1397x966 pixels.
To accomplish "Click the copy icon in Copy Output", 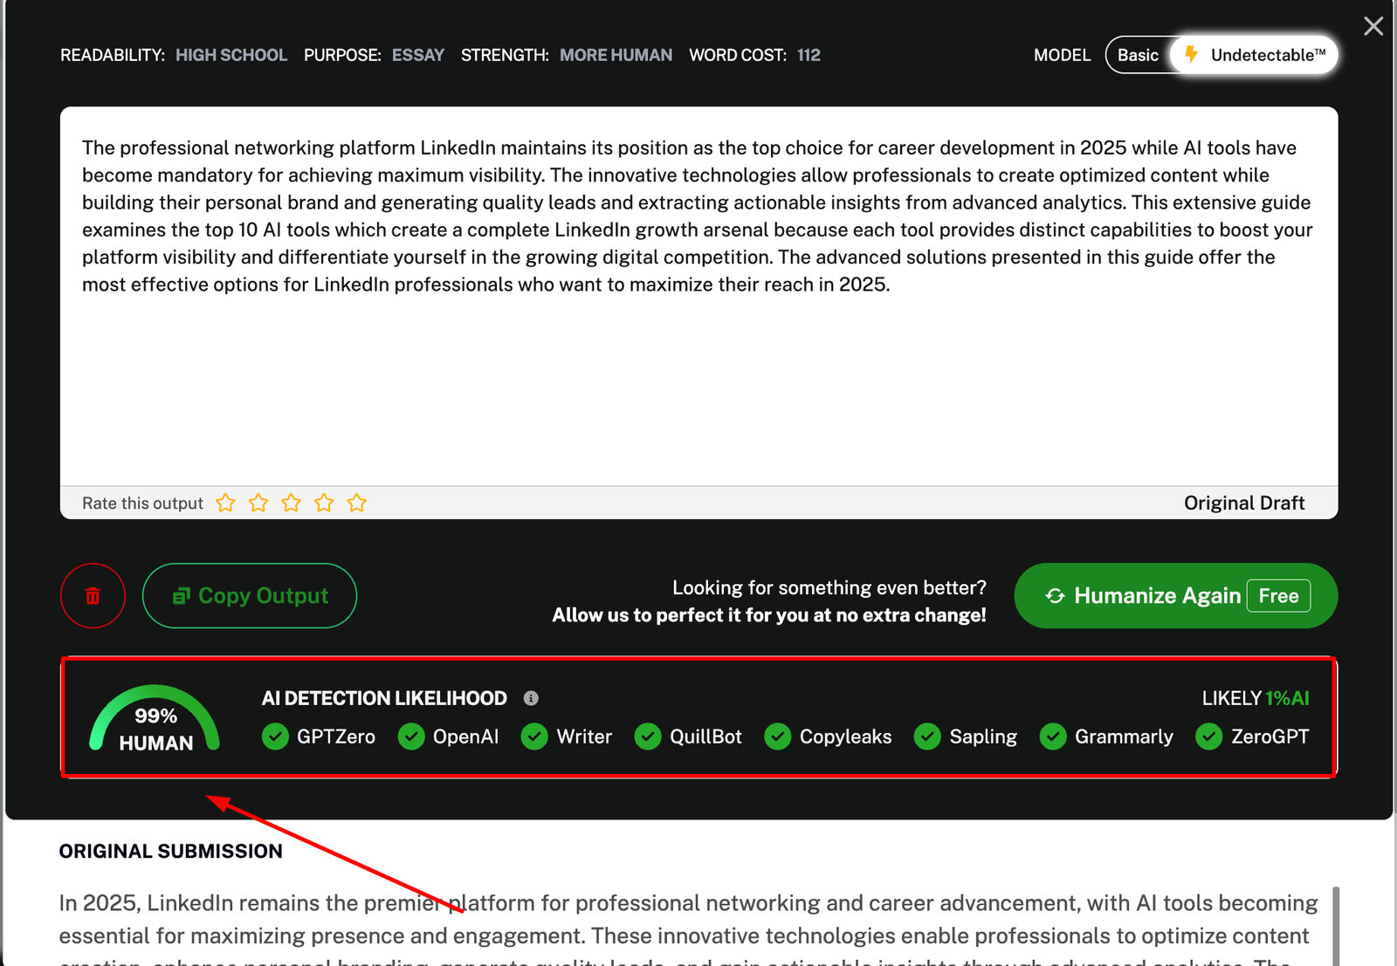I will (182, 596).
